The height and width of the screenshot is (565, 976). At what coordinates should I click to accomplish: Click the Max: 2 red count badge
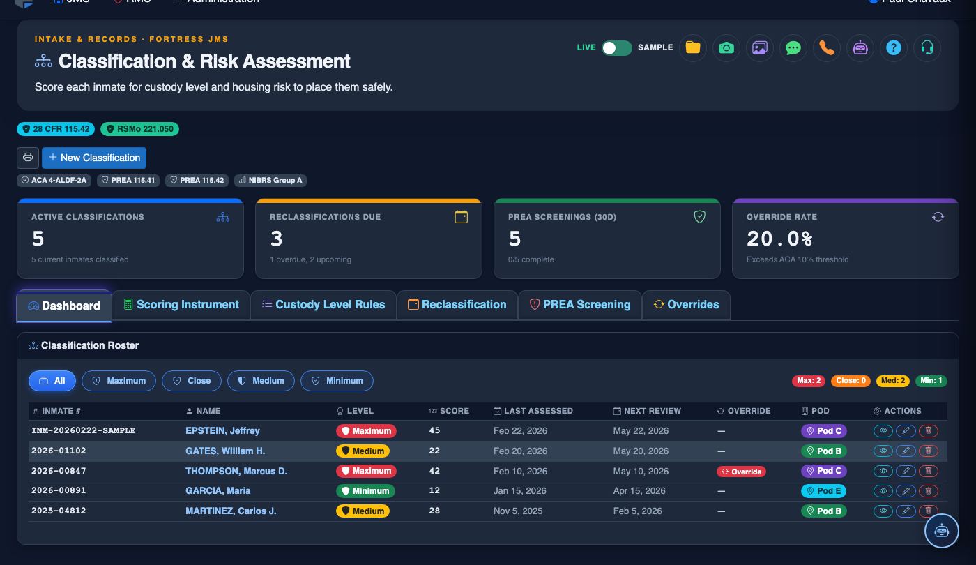[x=809, y=381]
